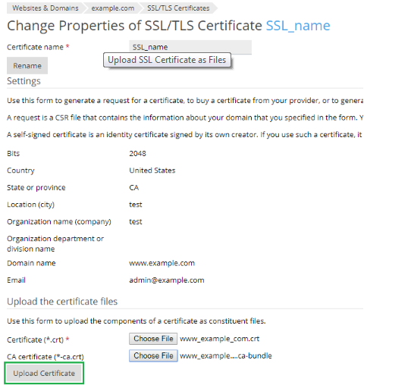Click the ca-bundle file name text
Viewport: 411px width, 385px height.
tap(226, 355)
